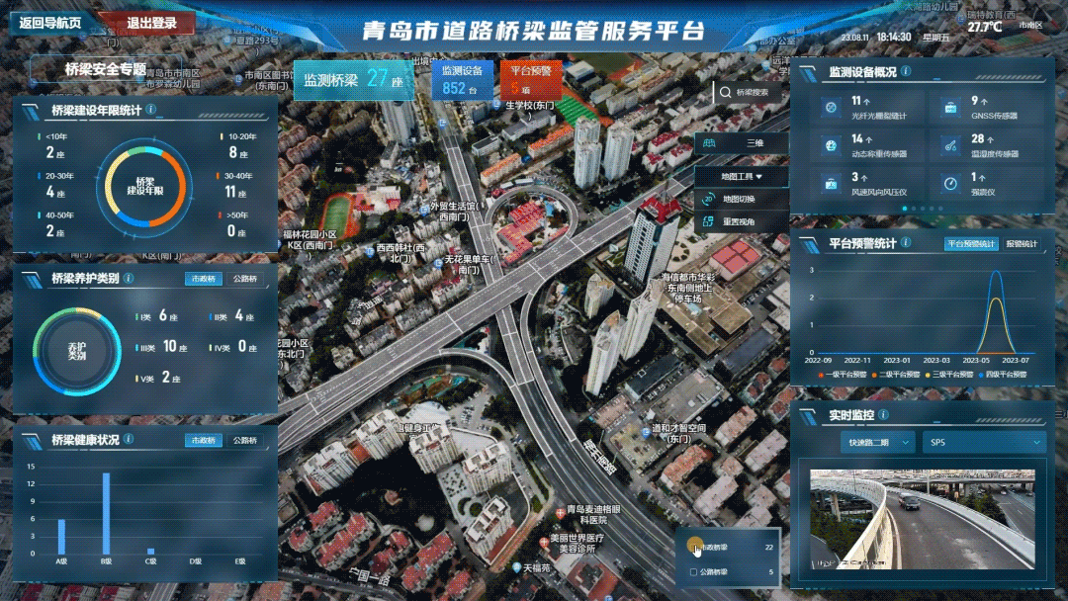Check the 市政桥梁 checkbox
Screen dimensions: 1068x601
[x=693, y=548]
